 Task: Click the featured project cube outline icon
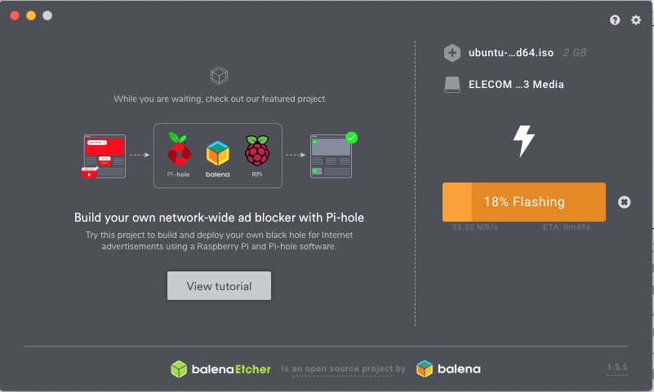[219, 76]
